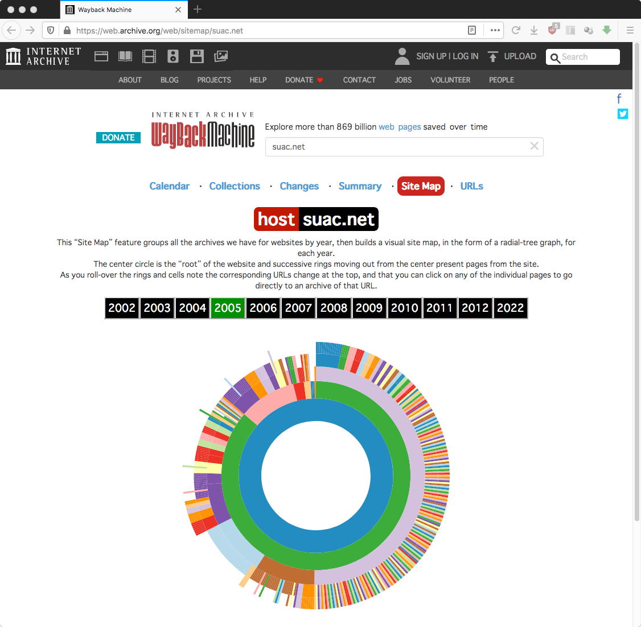Open the Texts book icon
Image resolution: width=641 pixels, height=627 pixels.
125,56
